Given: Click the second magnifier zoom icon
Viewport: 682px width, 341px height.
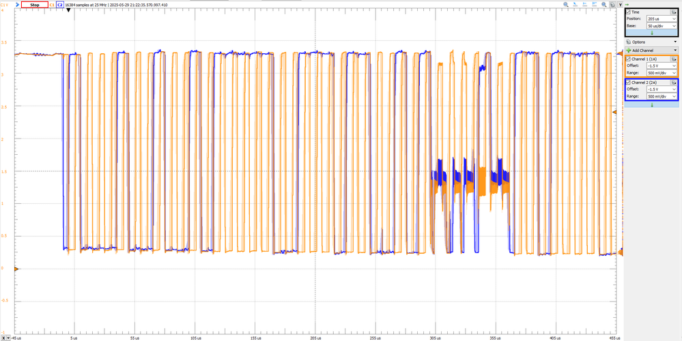Looking at the screenshot, I should (603, 4).
